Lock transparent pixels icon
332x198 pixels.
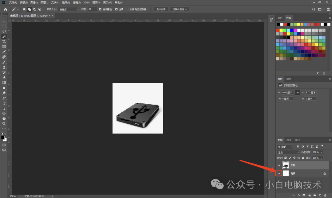click(285, 158)
